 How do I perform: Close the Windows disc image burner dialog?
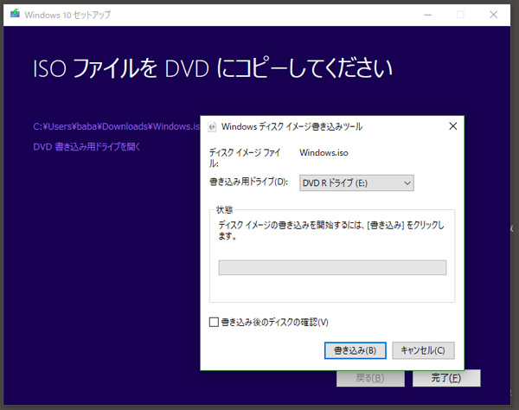[x=452, y=126]
